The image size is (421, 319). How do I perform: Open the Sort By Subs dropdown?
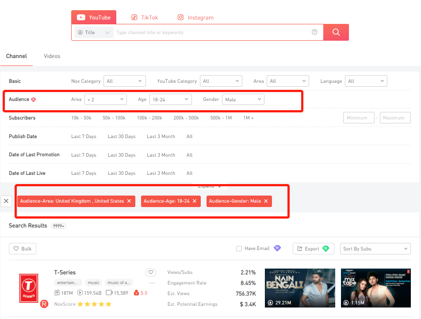[x=375, y=249]
